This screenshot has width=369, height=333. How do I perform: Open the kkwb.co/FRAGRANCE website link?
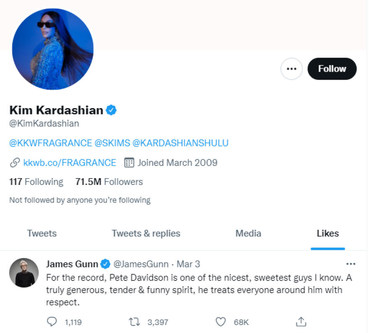tap(69, 163)
